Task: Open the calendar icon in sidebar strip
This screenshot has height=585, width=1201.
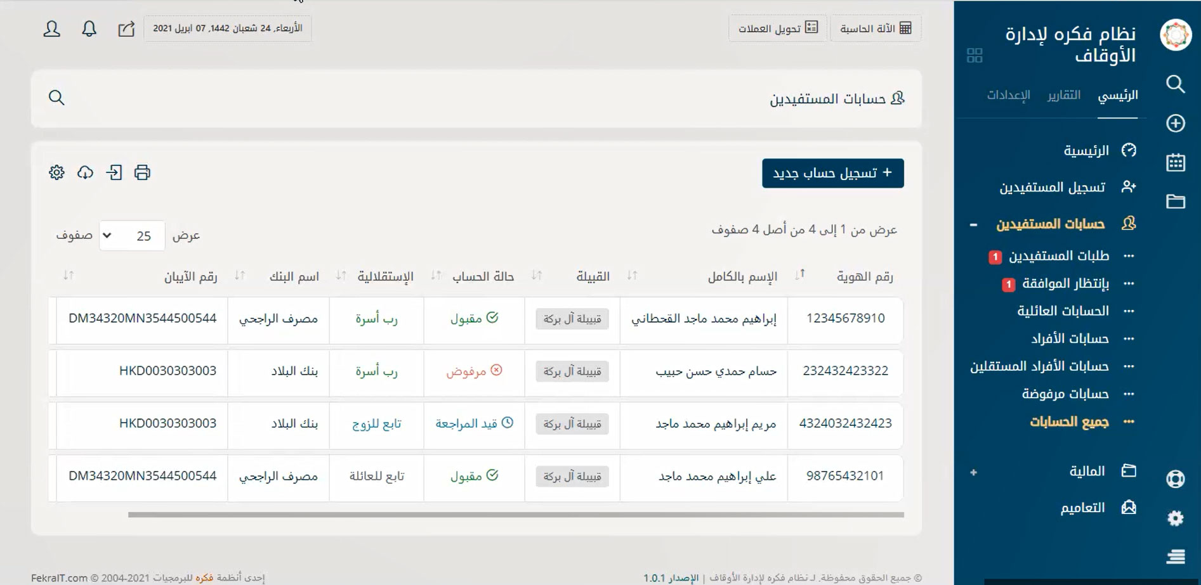Action: click(1175, 162)
